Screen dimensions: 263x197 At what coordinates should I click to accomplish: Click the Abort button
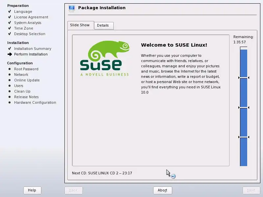(x=162, y=190)
